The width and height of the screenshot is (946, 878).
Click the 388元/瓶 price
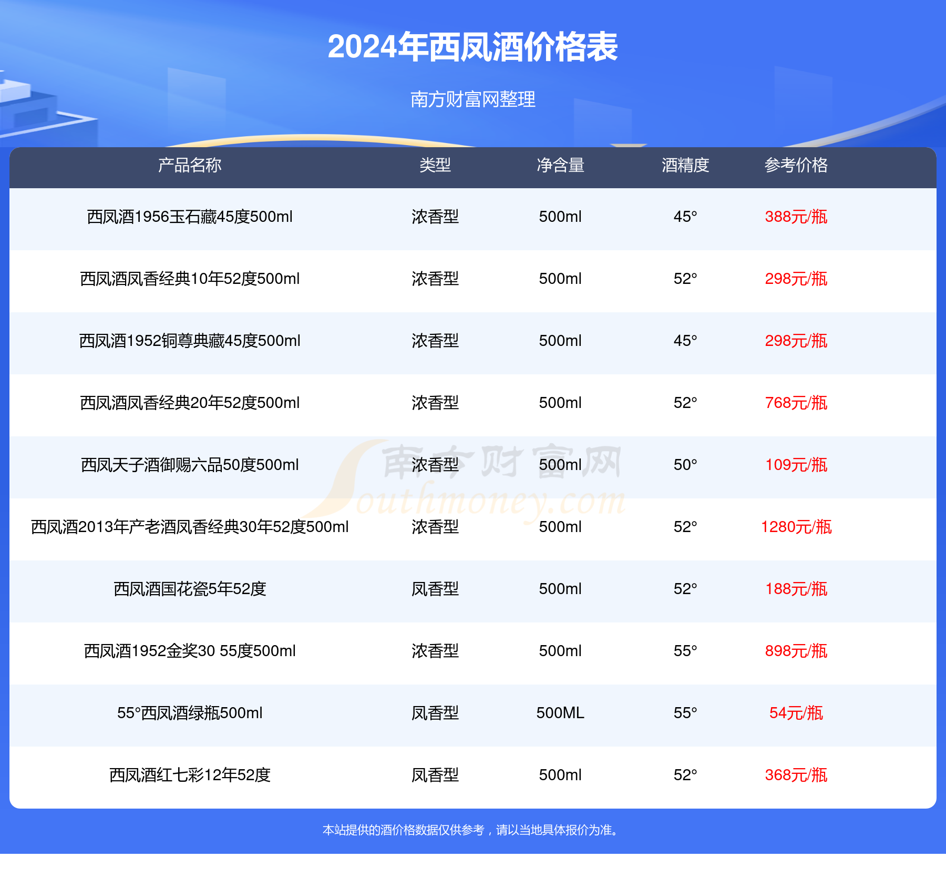point(796,217)
